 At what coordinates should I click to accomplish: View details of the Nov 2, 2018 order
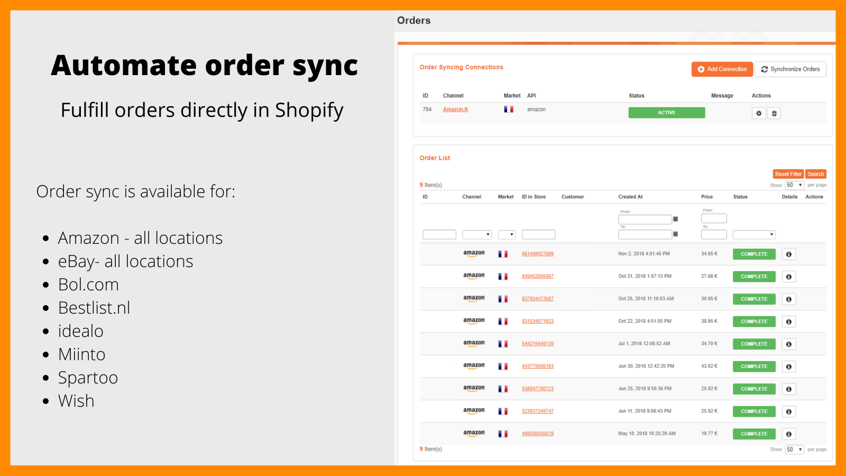pos(789,254)
